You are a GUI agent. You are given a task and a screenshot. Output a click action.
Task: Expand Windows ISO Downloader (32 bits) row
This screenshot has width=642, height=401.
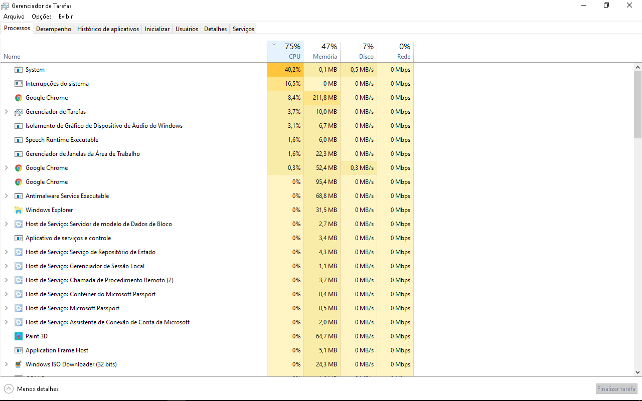pyautogui.click(x=6, y=364)
